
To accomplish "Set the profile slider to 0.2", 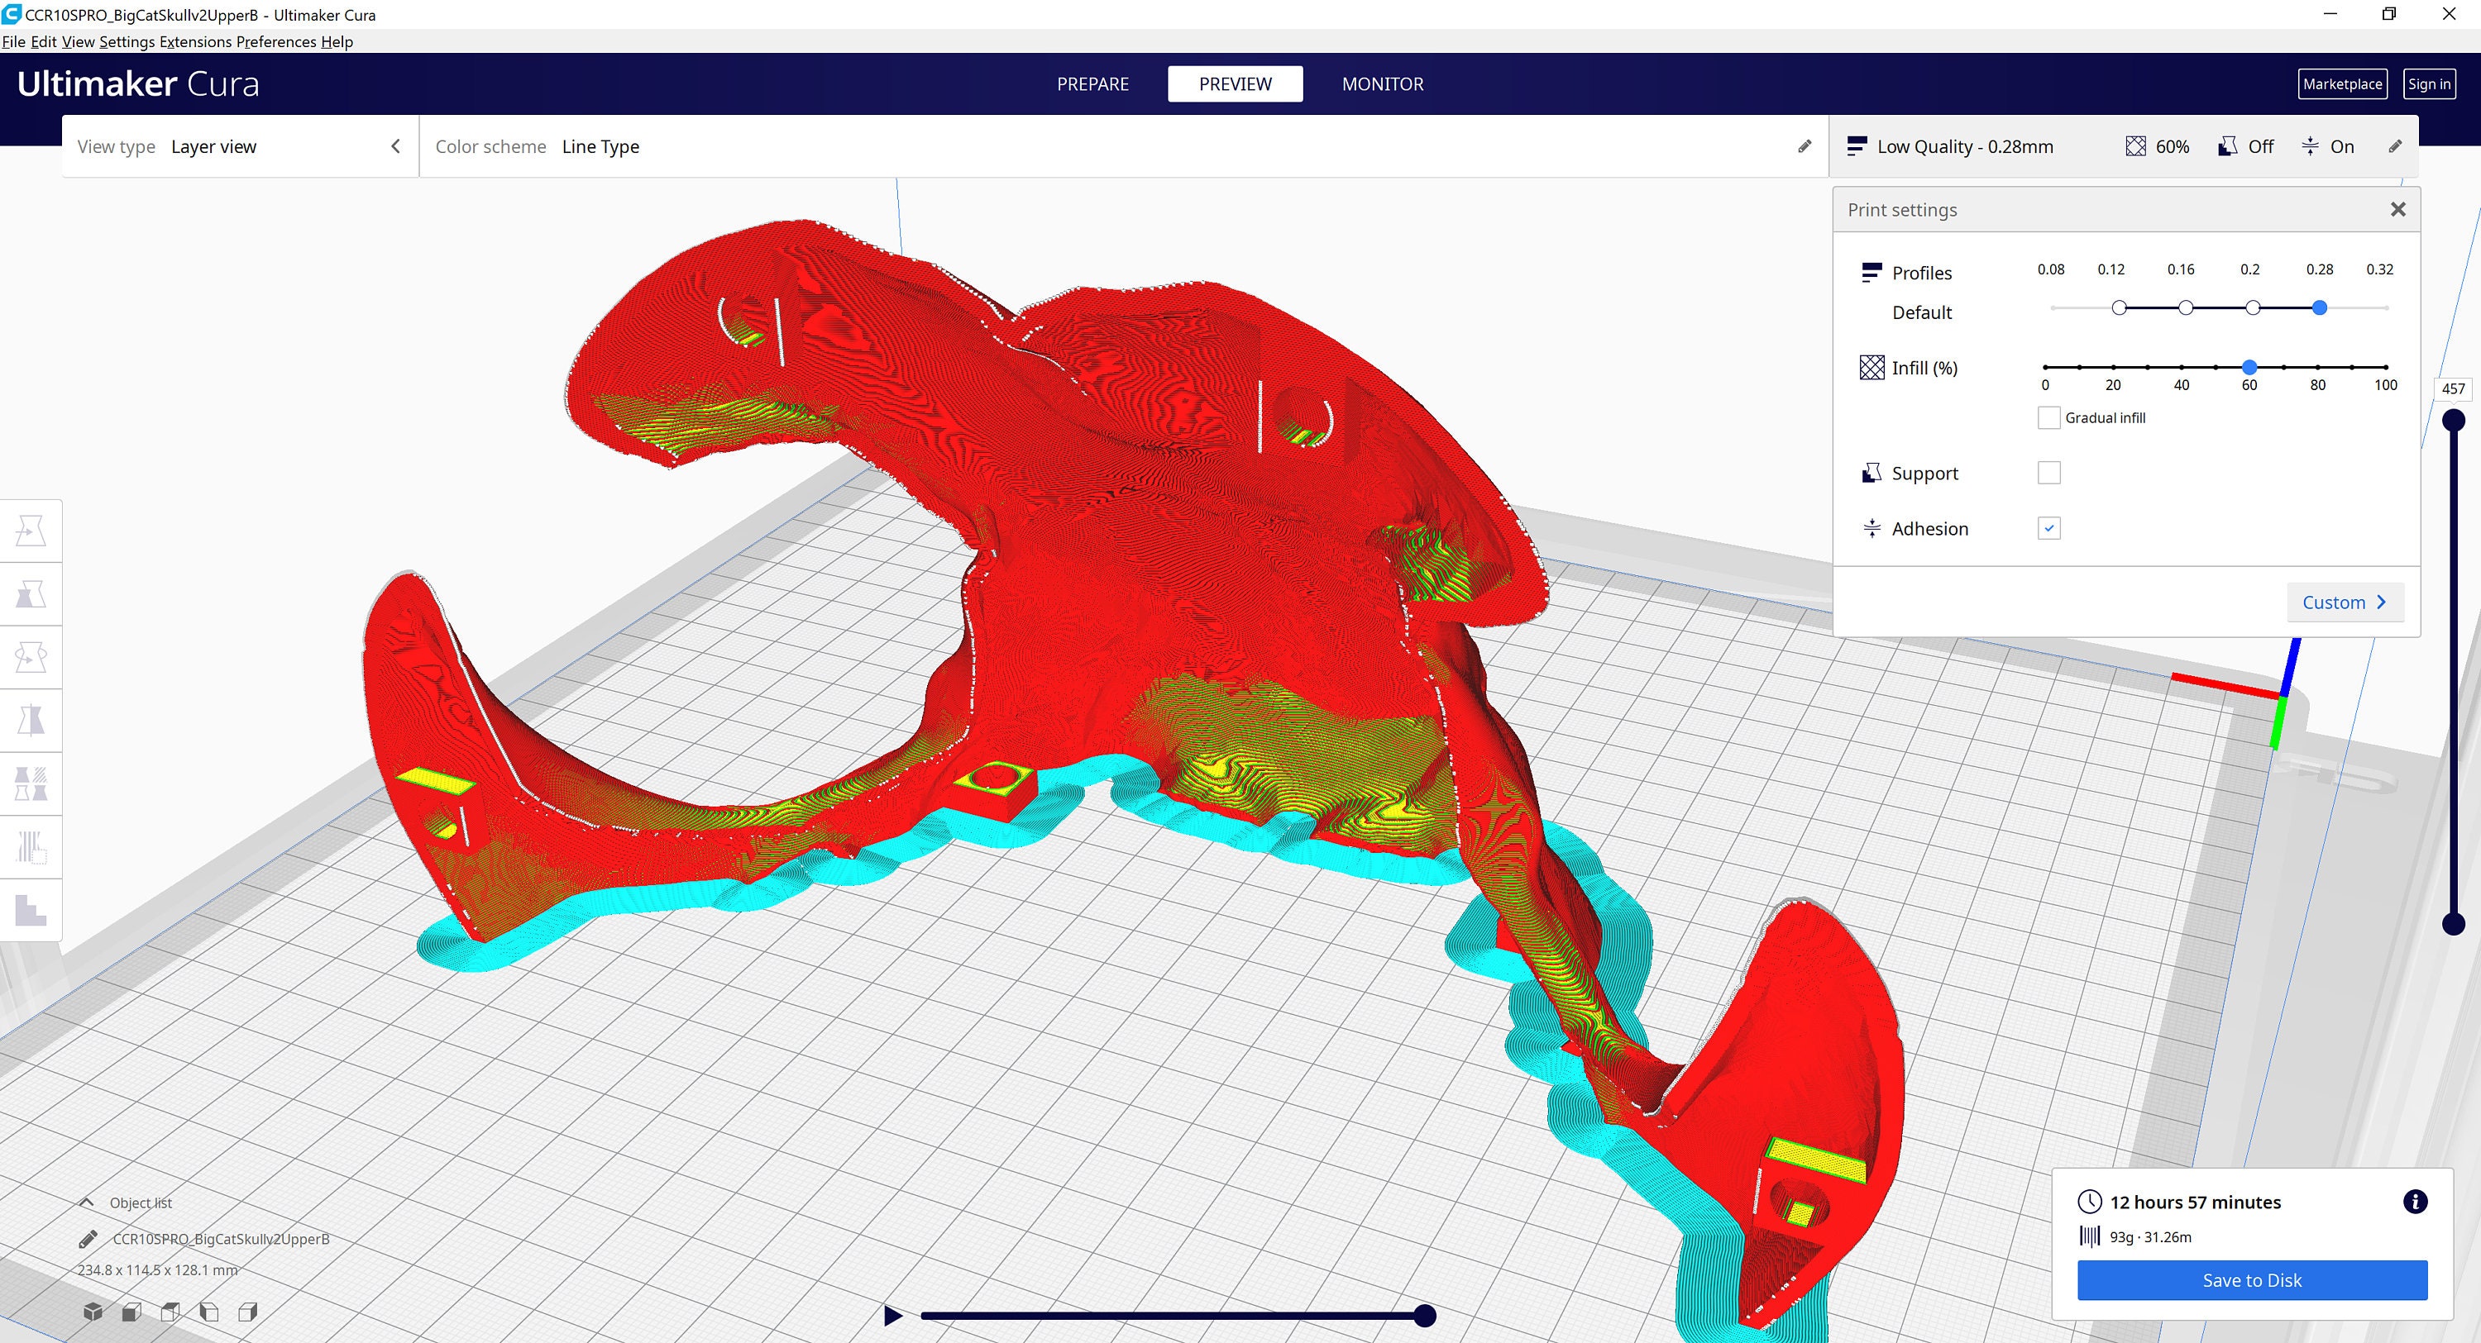I will [x=2252, y=308].
